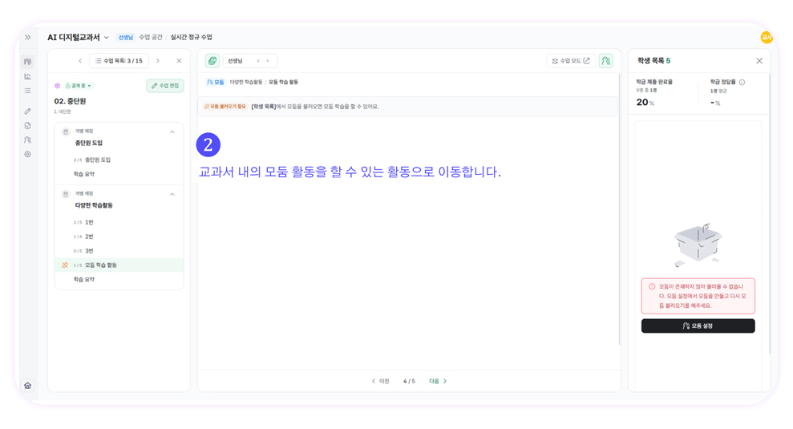Collapse the 다양한 학습활동 section
The image size is (793, 429).
coord(172,194)
